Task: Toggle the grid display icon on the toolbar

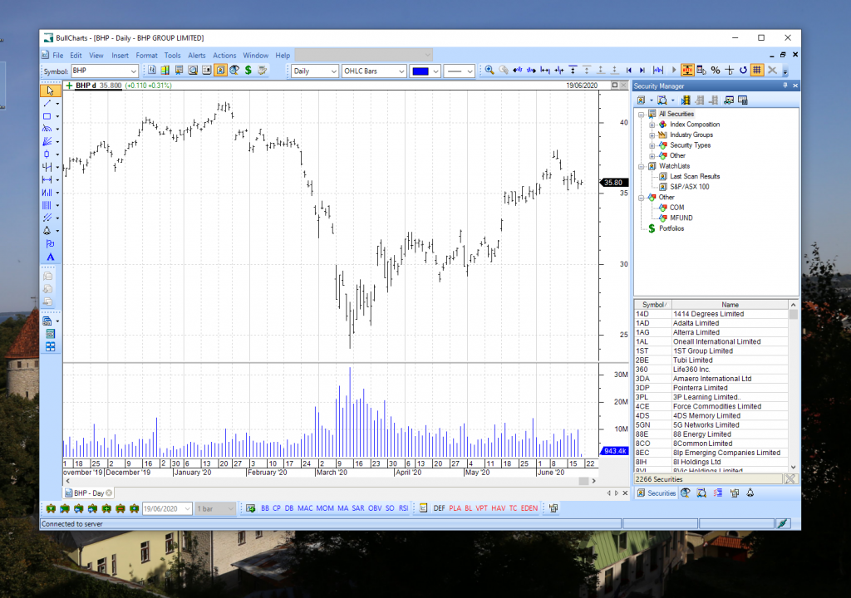Action: [756, 70]
